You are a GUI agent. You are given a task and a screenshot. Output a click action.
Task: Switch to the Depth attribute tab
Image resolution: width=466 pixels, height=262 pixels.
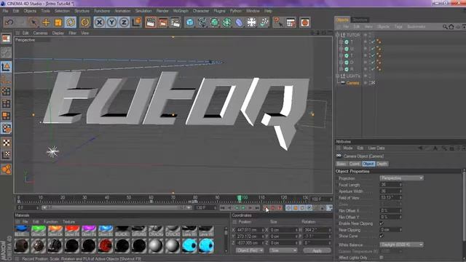[382, 164]
